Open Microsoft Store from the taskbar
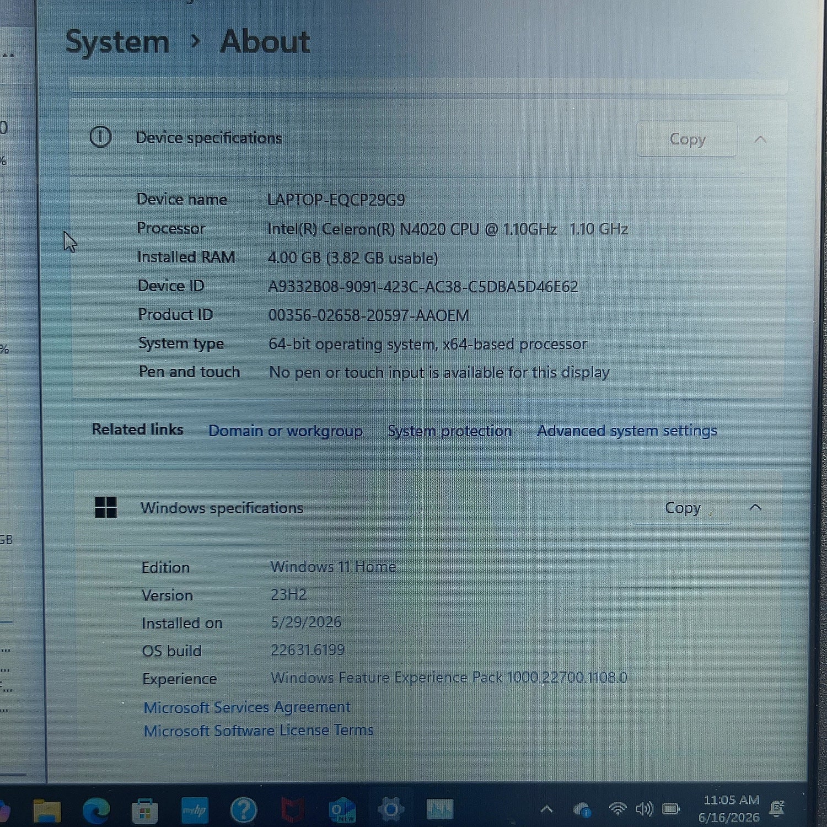Image resolution: width=827 pixels, height=827 pixels. [x=145, y=810]
